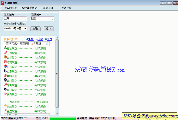
Task: Click the 春秋航空 airline name
Action: point(12,49)
